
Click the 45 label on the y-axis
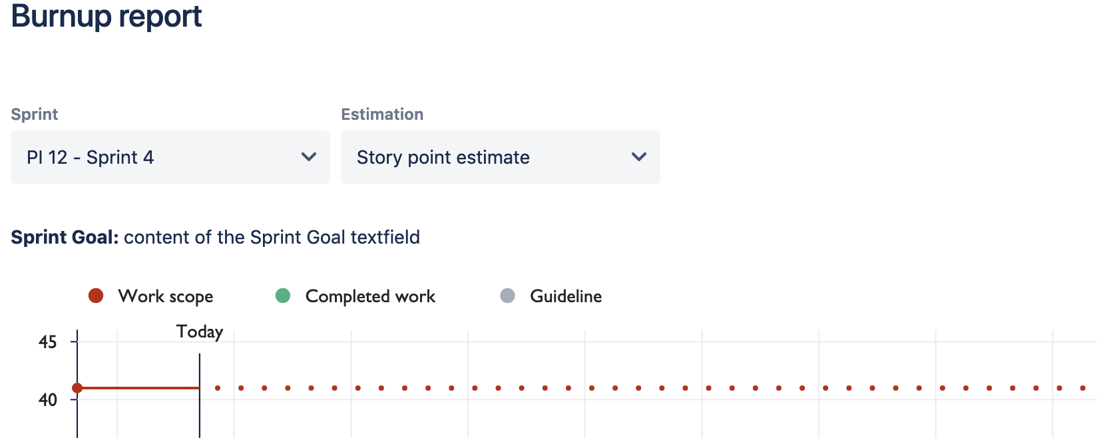pyautogui.click(x=47, y=341)
